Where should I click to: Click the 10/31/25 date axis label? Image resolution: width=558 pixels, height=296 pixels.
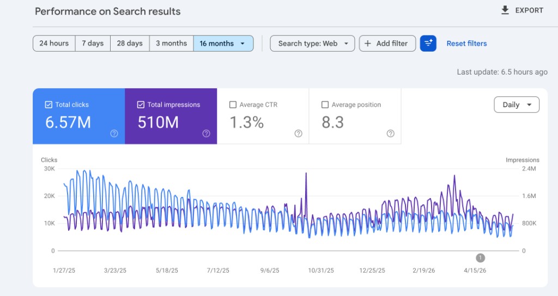coord(321,270)
